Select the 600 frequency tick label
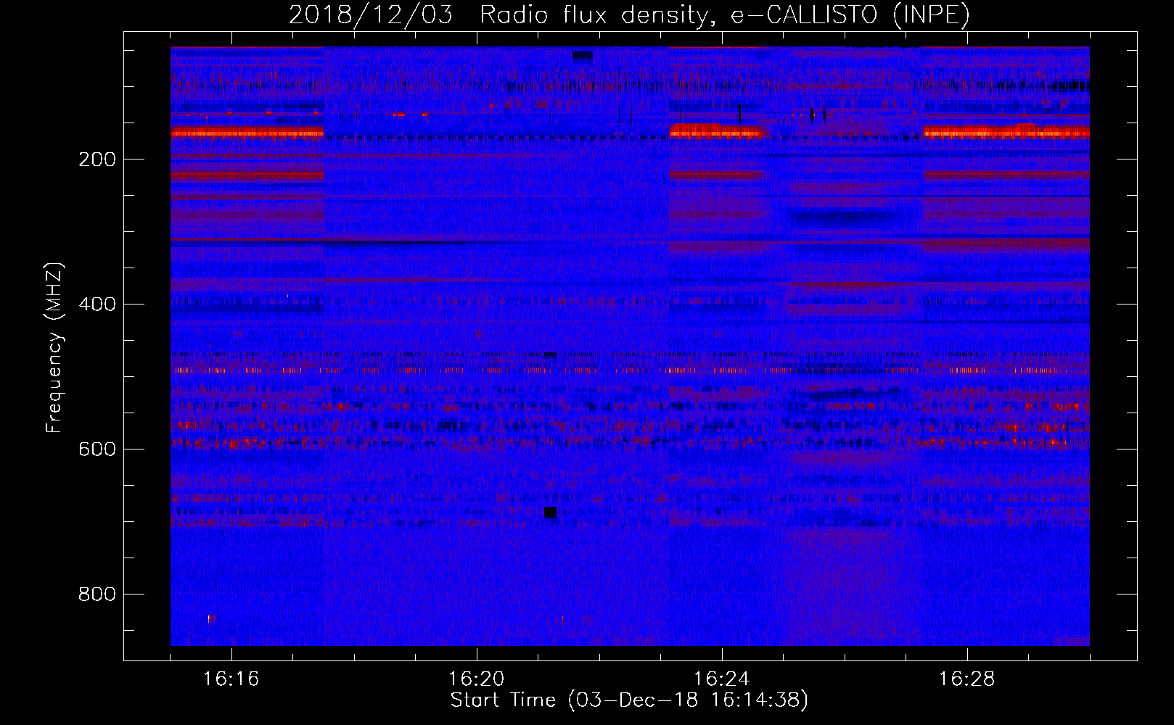The image size is (1174, 725). click(97, 449)
